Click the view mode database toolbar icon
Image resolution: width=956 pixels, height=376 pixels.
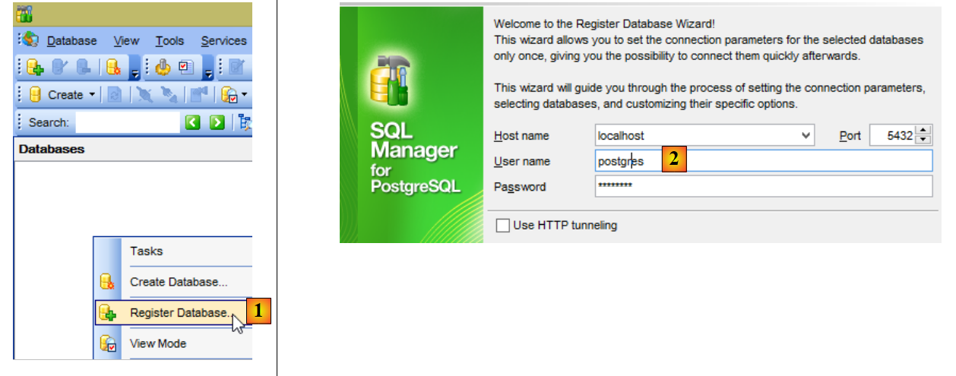pos(228,95)
